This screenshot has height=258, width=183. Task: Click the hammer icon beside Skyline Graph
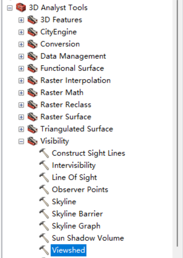(44, 226)
